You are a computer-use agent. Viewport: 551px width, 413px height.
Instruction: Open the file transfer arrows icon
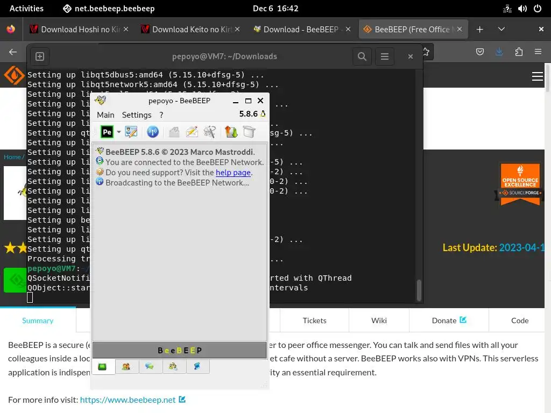231,132
